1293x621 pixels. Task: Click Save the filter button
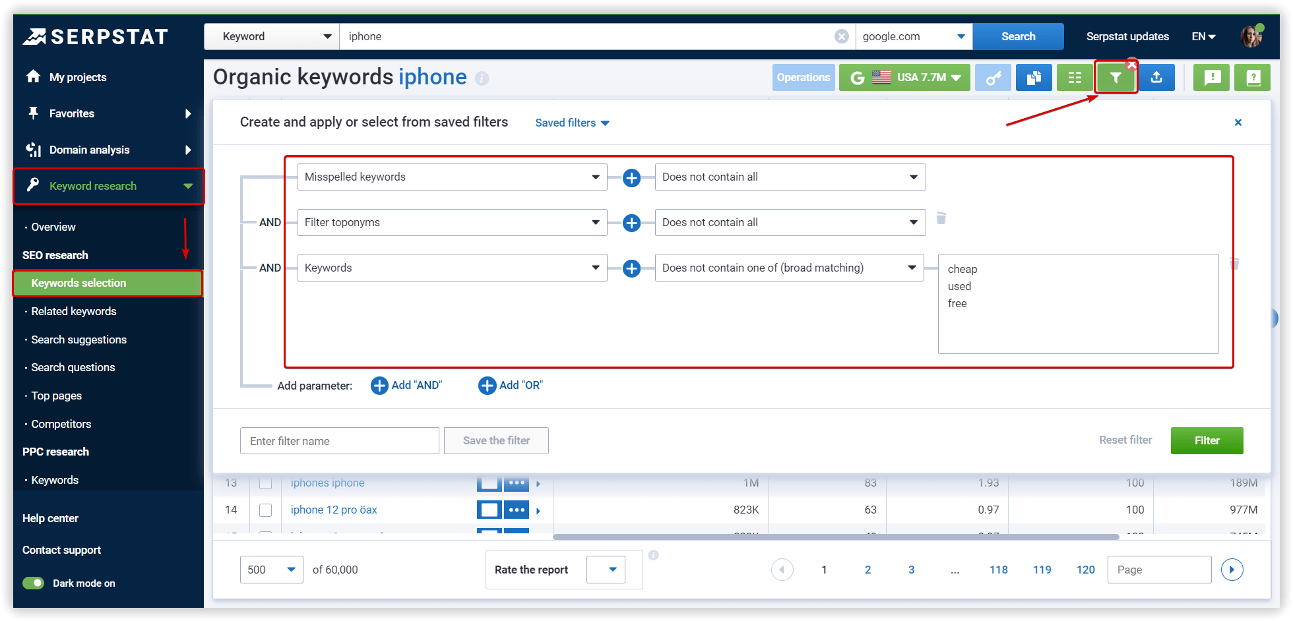[x=496, y=440]
